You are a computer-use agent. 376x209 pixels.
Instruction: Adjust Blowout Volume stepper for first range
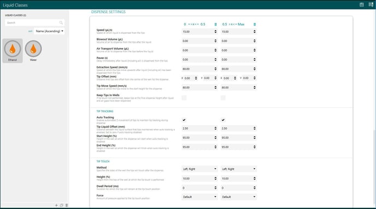click(215, 41)
